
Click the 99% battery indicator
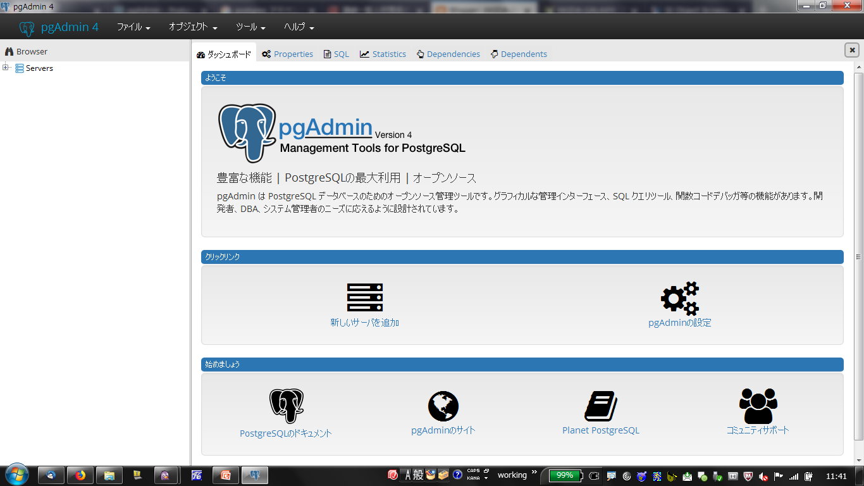(565, 475)
